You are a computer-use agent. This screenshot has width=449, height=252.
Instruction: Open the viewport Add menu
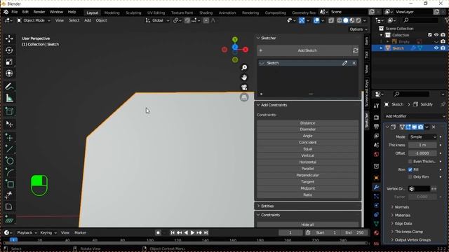coord(88,20)
